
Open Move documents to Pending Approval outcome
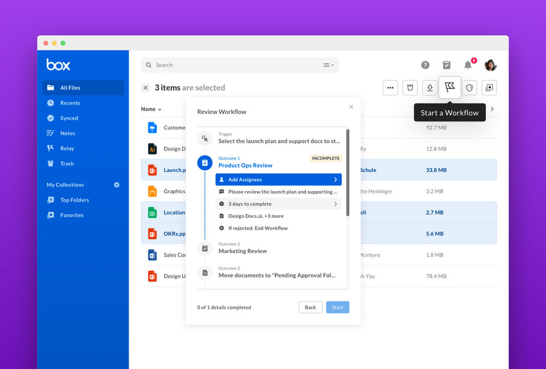point(277,275)
